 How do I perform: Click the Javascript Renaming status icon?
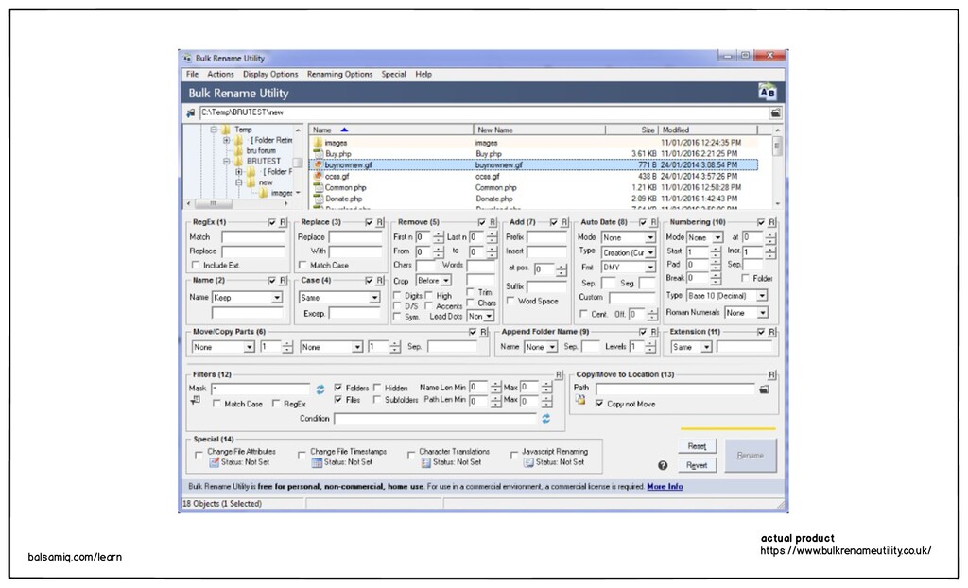pos(528,462)
